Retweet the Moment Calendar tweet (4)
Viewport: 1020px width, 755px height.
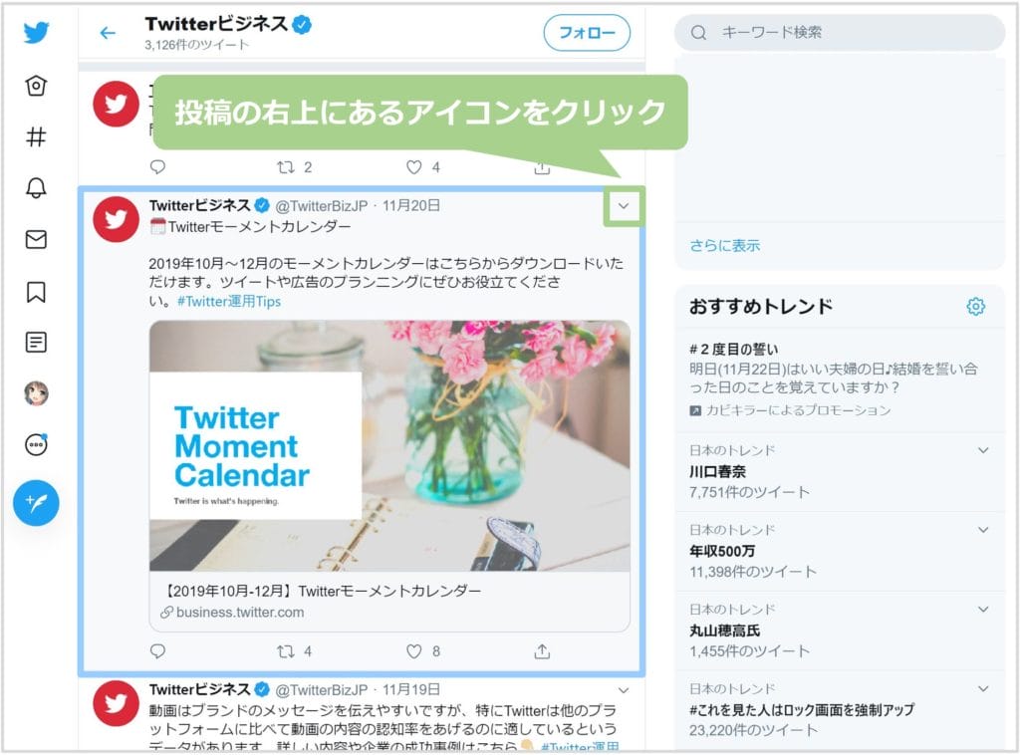pyautogui.click(x=294, y=651)
